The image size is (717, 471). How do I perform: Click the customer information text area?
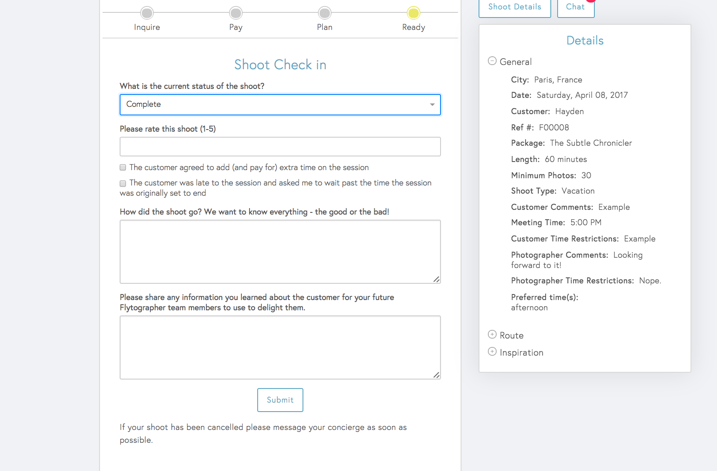[x=280, y=347]
